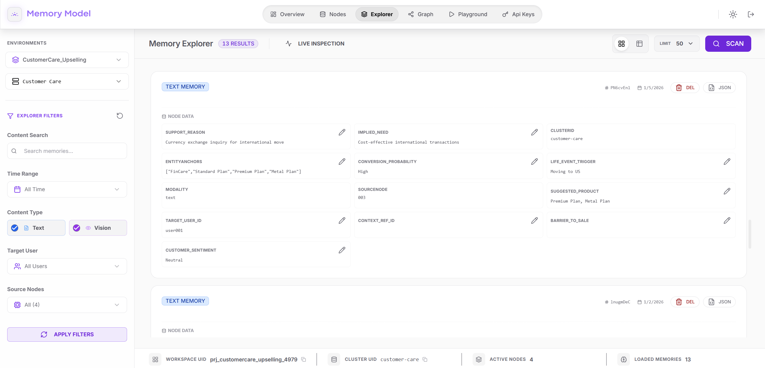
Task: Edit the SUPPORT_REASON field pencil icon
Action: coord(342,132)
